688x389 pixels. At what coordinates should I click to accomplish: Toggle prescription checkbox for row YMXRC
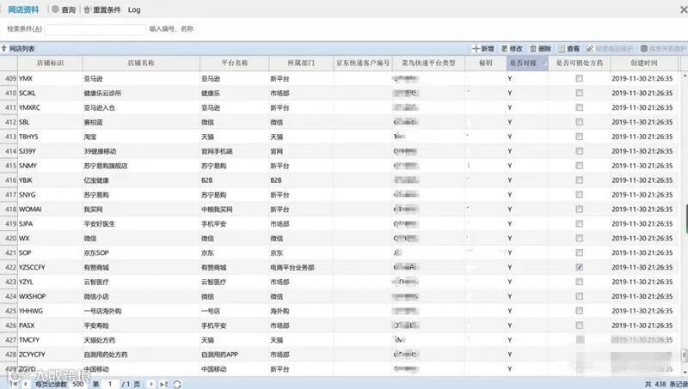(579, 107)
